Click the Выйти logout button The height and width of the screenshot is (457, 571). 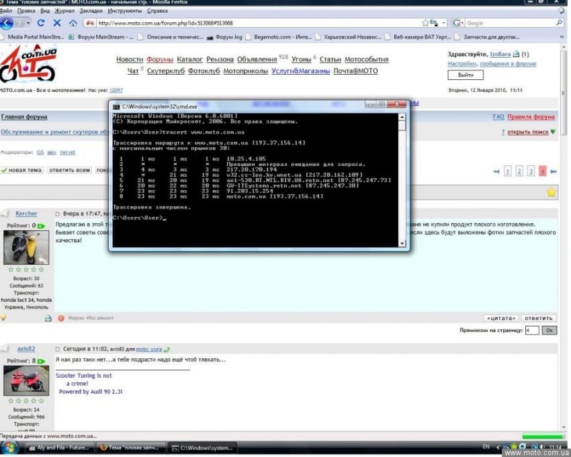pos(466,75)
